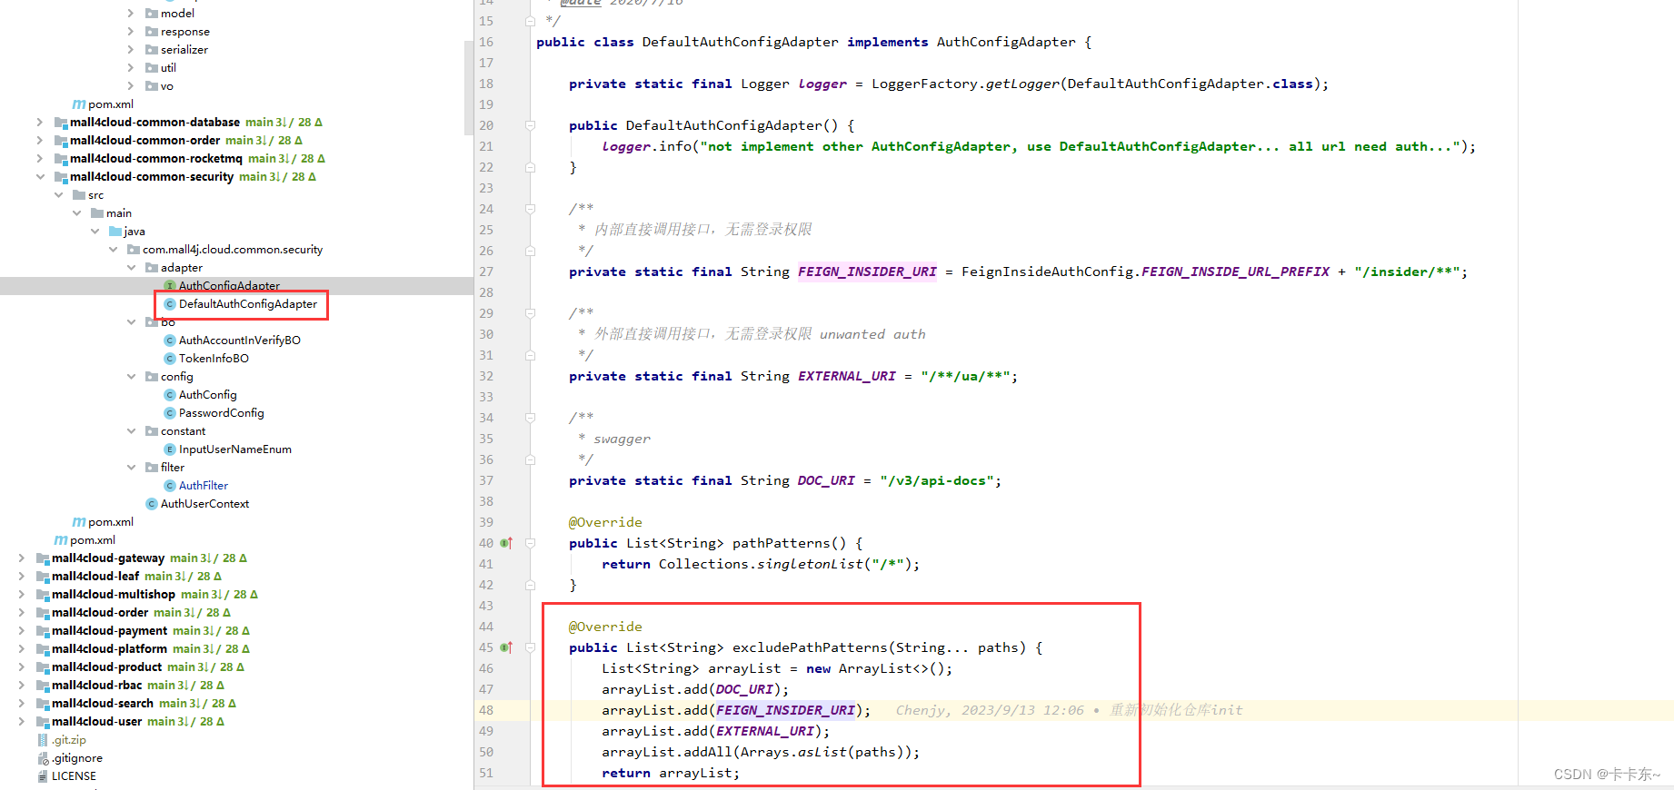Click the class name DefaultAuthConfigAdapter on line 16
The width and height of the screenshot is (1674, 790).
(x=740, y=42)
